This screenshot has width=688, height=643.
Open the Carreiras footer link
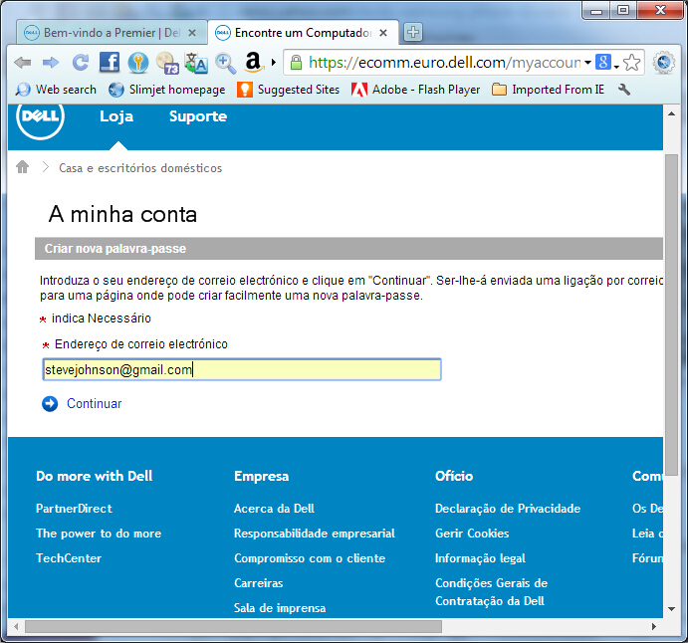[x=259, y=583]
